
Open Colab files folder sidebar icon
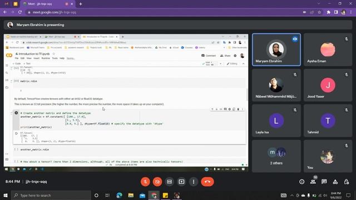(x=7, y=87)
